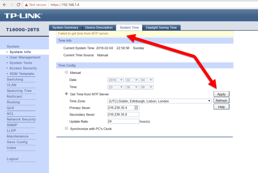Image resolution: width=258 pixels, height=173 pixels.
Task: Click the Not secure warning icon
Action: [26, 5]
